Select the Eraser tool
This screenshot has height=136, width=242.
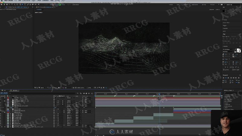click(33, 5)
